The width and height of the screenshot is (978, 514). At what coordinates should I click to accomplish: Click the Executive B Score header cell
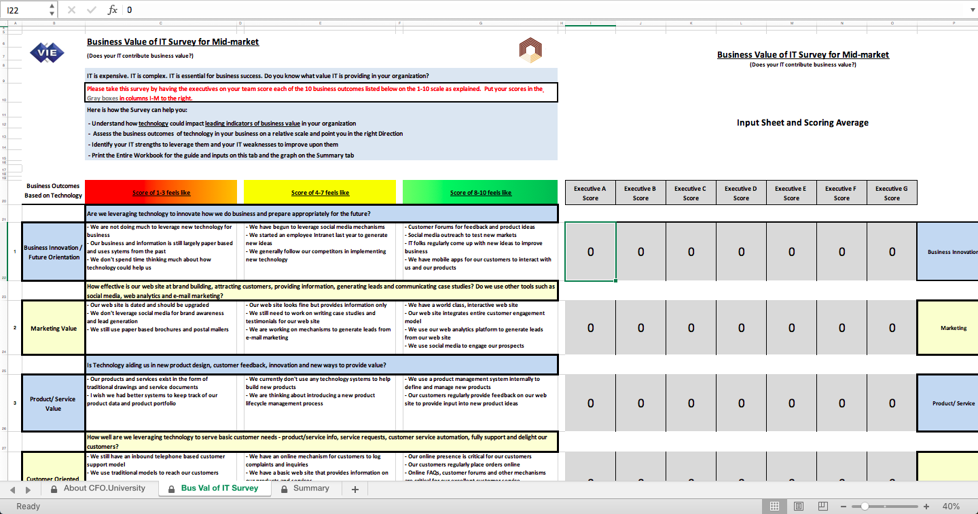click(640, 193)
